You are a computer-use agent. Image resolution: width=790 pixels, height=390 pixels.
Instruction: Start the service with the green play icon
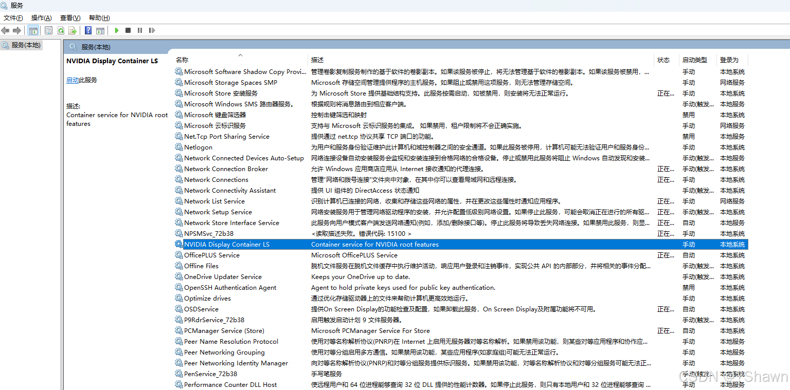point(117,30)
